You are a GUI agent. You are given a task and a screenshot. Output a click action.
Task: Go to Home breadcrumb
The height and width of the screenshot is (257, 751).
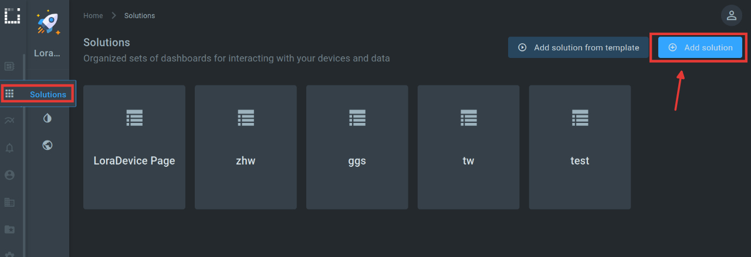pyautogui.click(x=93, y=16)
